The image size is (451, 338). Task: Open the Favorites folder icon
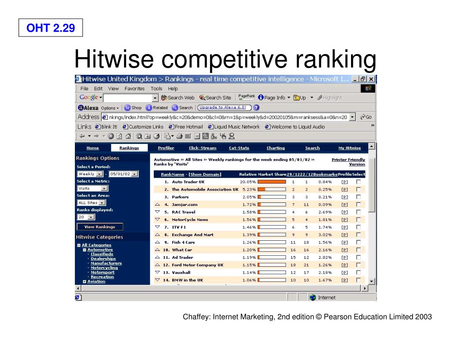pyautogui.click(x=148, y=136)
